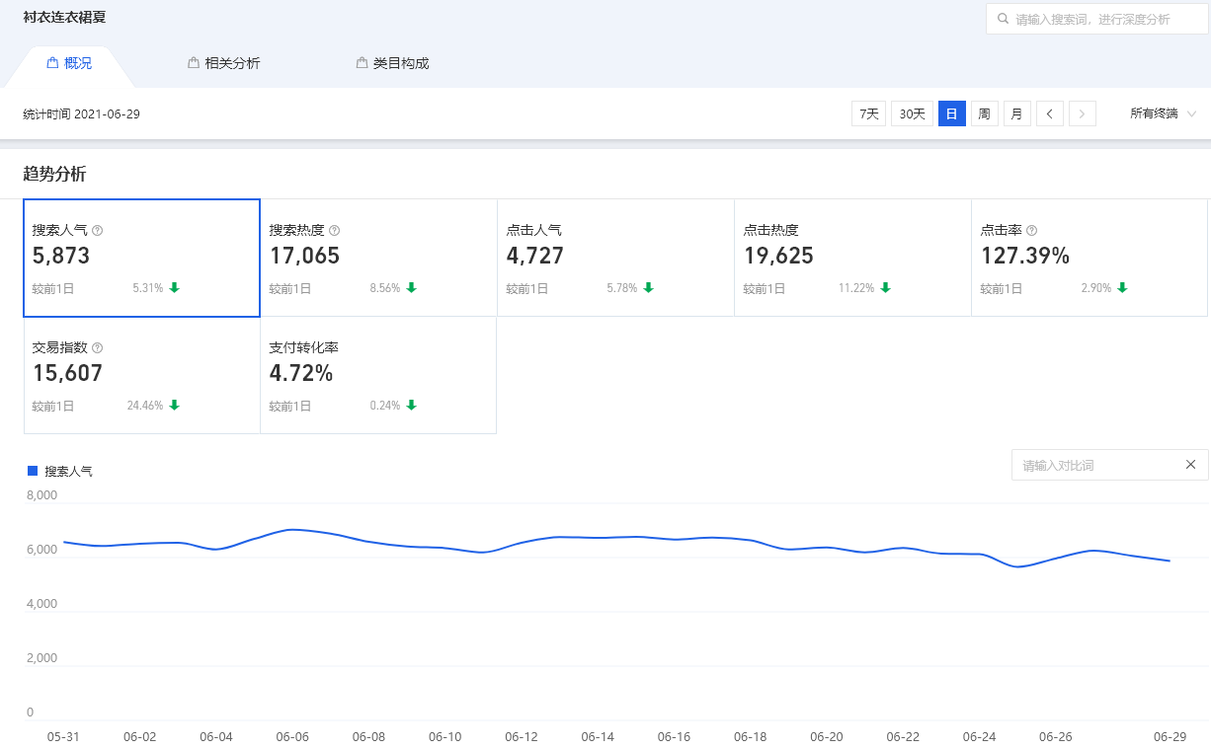The width and height of the screenshot is (1211, 750).
Task: Click the 06-29 x-axis date label
Action: [1170, 737]
